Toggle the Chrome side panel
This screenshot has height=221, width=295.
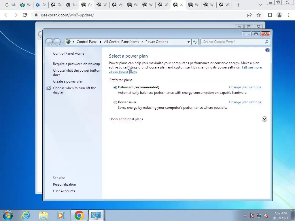point(270,15)
